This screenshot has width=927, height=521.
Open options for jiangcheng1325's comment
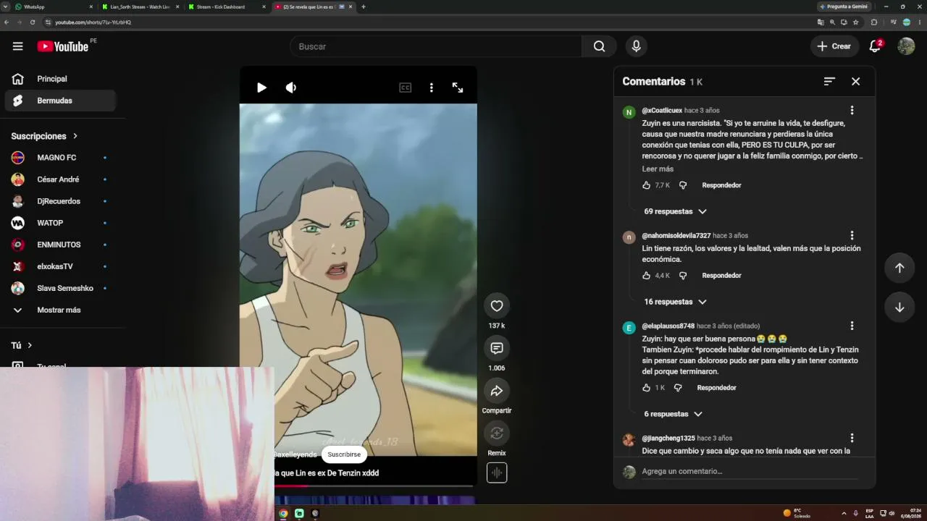852,439
